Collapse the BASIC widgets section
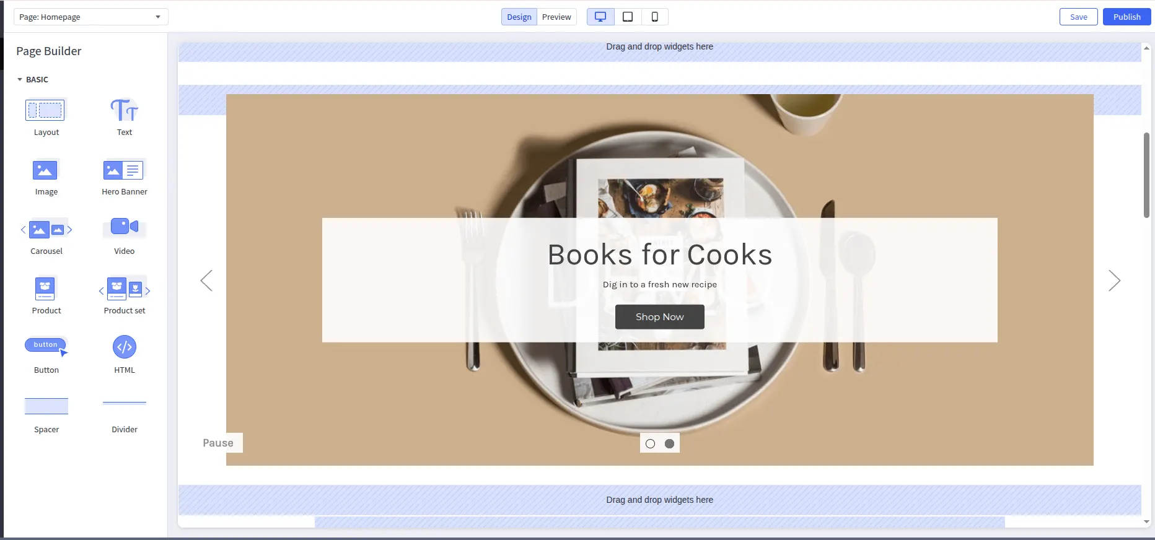This screenshot has width=1155, height=540. point(32,79)
